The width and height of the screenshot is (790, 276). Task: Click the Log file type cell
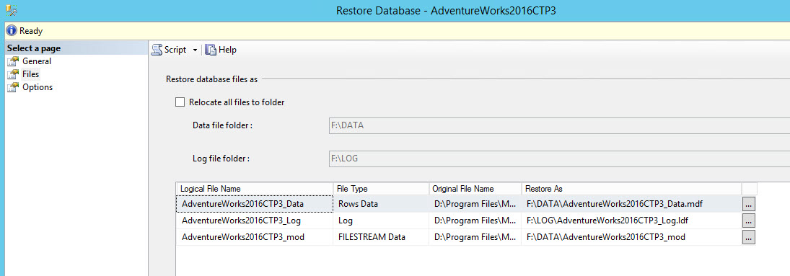[x=381, y=221]
